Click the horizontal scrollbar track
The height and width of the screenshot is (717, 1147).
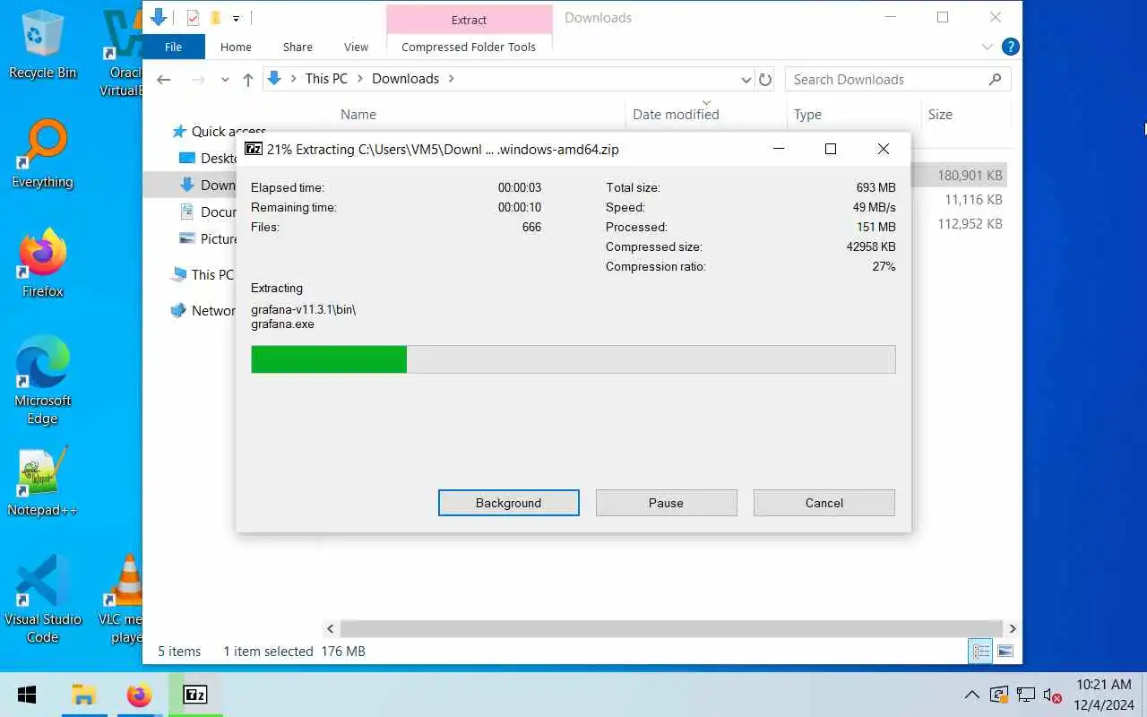[670, 628]
